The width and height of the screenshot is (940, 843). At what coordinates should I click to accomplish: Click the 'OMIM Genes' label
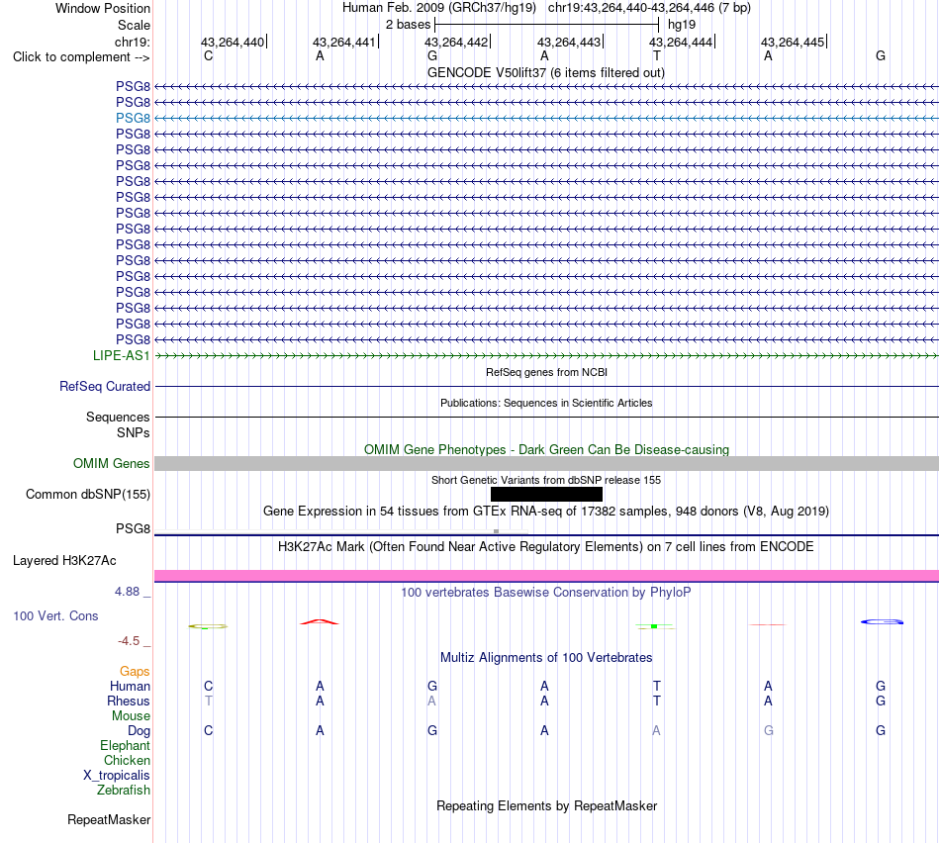(x=111, y=463)
